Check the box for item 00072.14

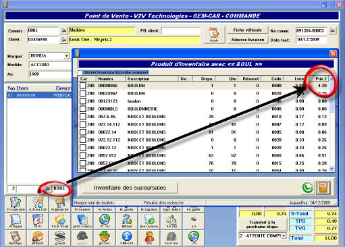83,132
